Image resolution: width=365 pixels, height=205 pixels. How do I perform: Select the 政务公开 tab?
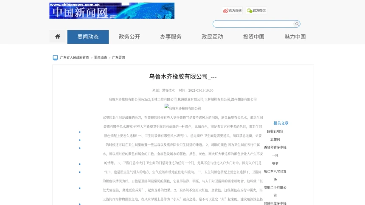click(x=129, y=37)
